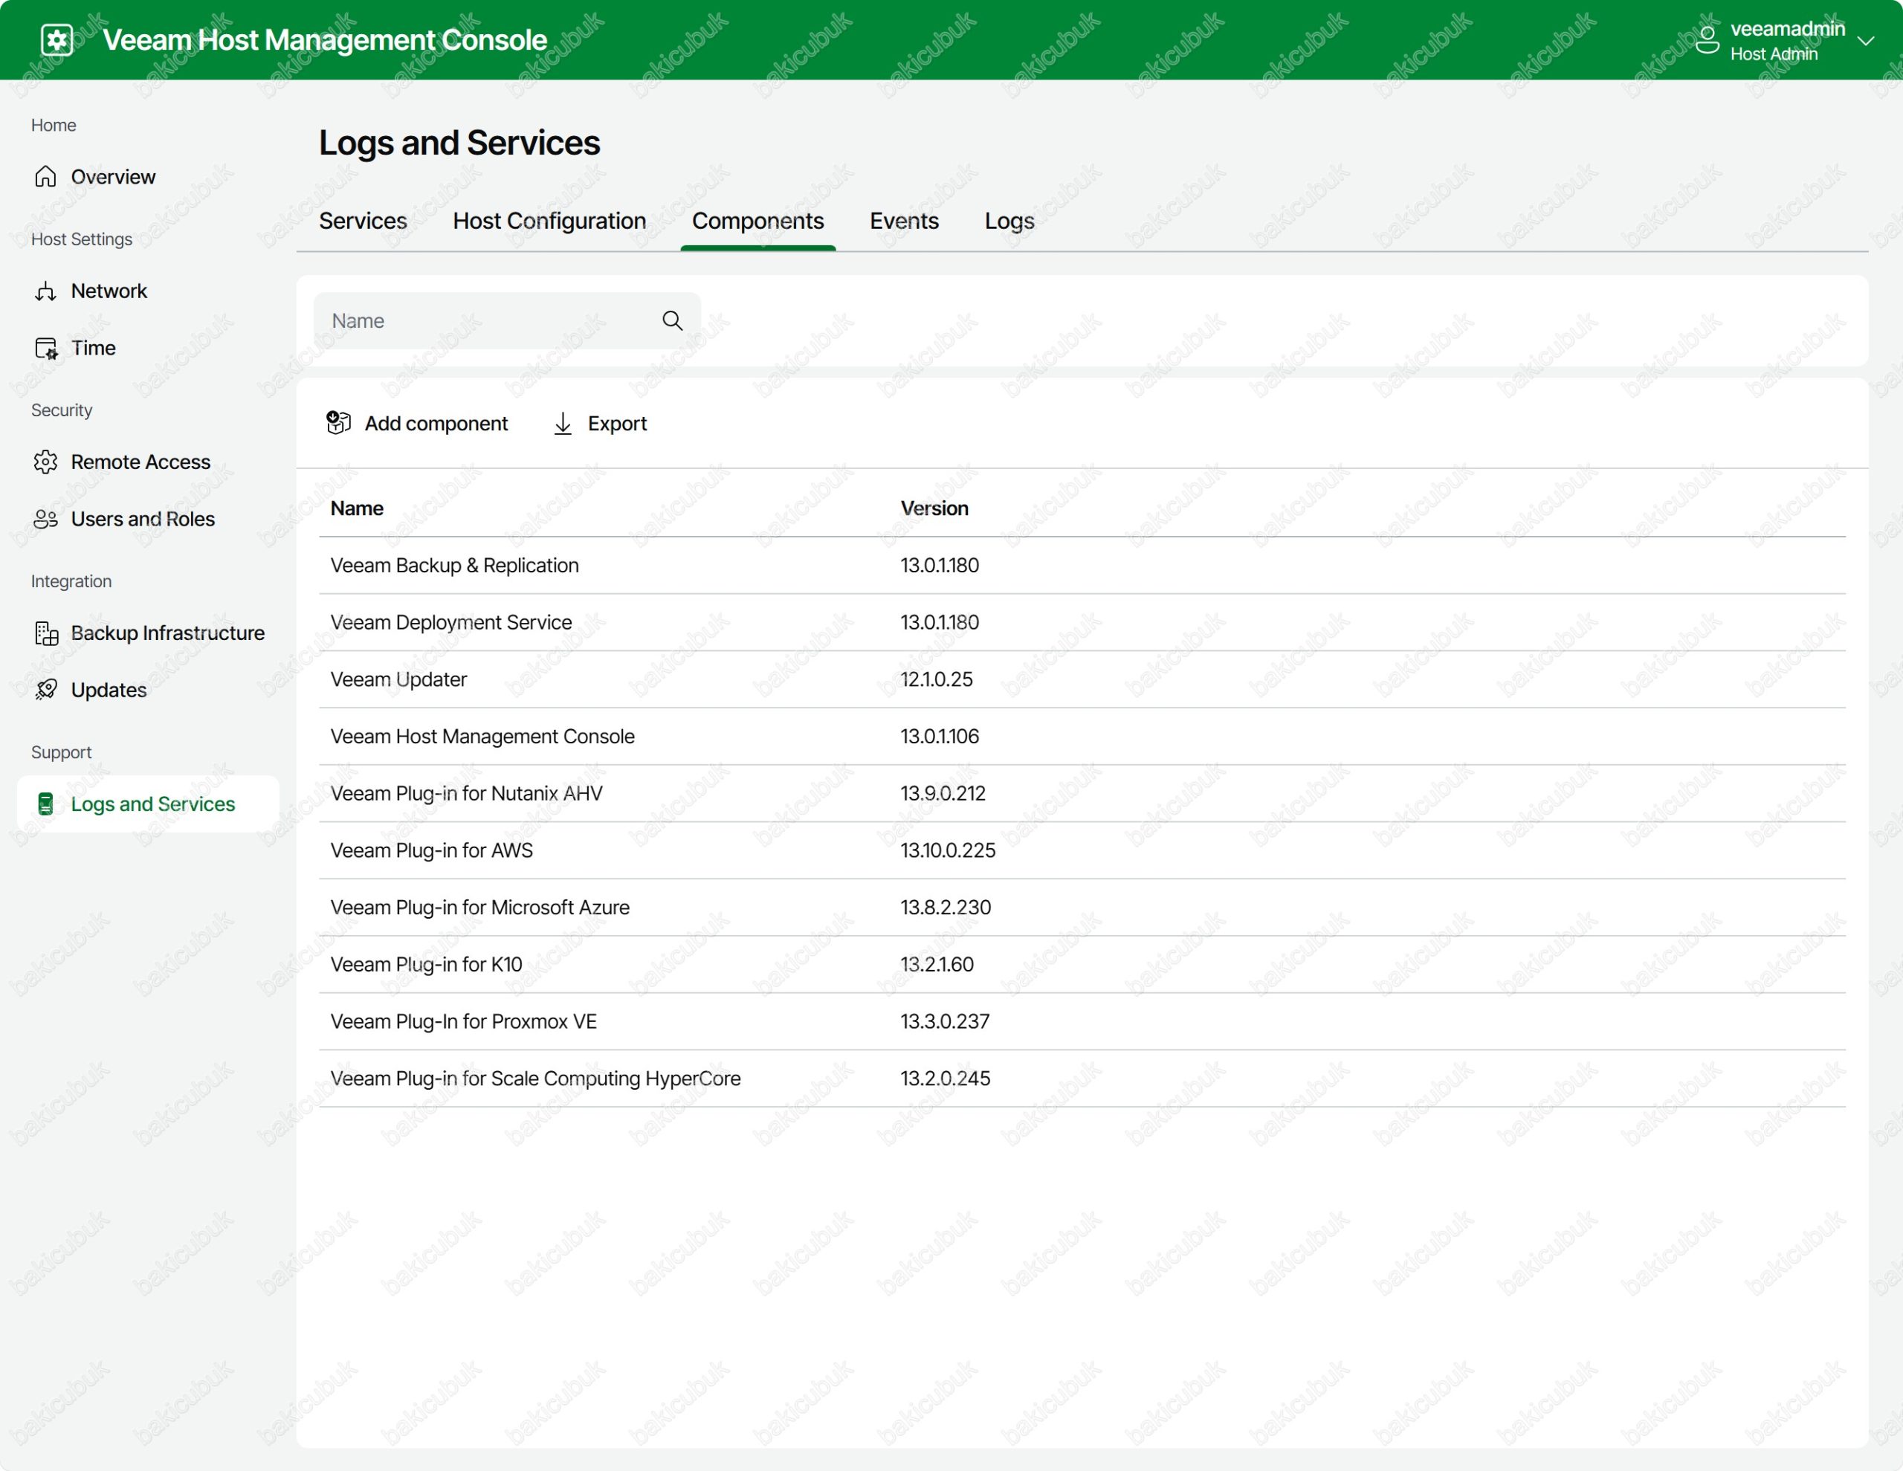
Task: Click the Users and Roles icon
Action: pos(45,520)
